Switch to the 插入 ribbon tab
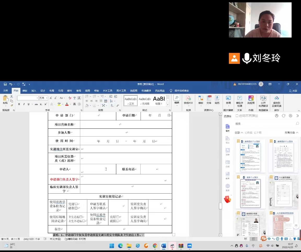 (34, 91)
